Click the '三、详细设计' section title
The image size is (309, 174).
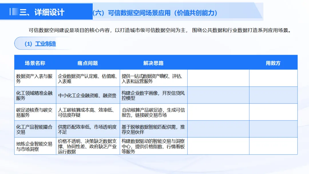[x=42, y=12]
